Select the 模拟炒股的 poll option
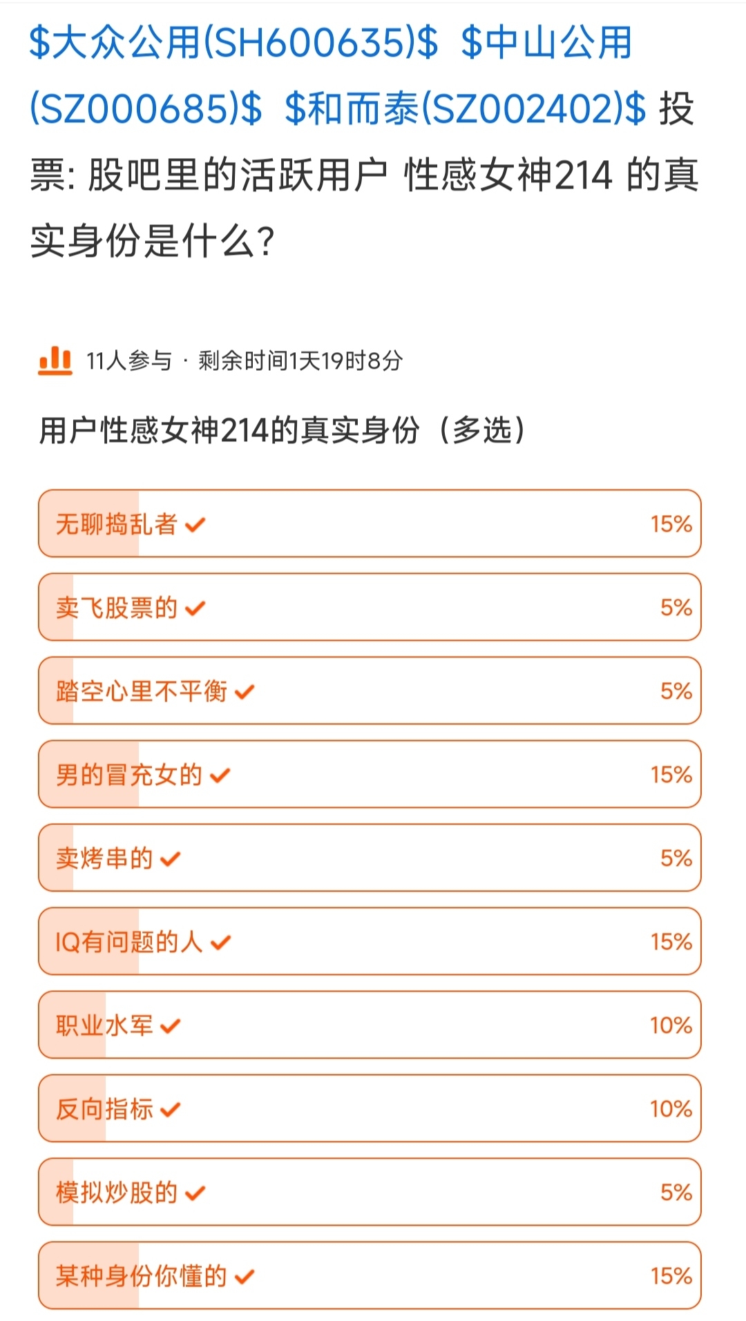The image size is (746, 1321). coord(370,1192)
